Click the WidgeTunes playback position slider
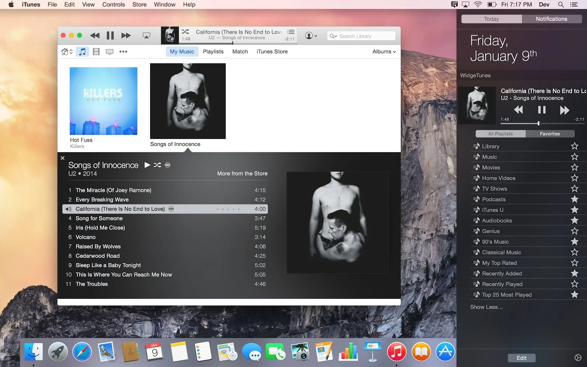Image resolution: width=587 pixels, height=367 pixels. [x=542, y=123]
